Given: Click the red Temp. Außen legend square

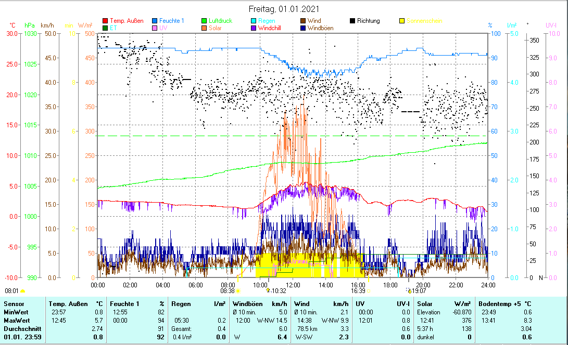Looking at the screenshot, I should coord(105,21).
